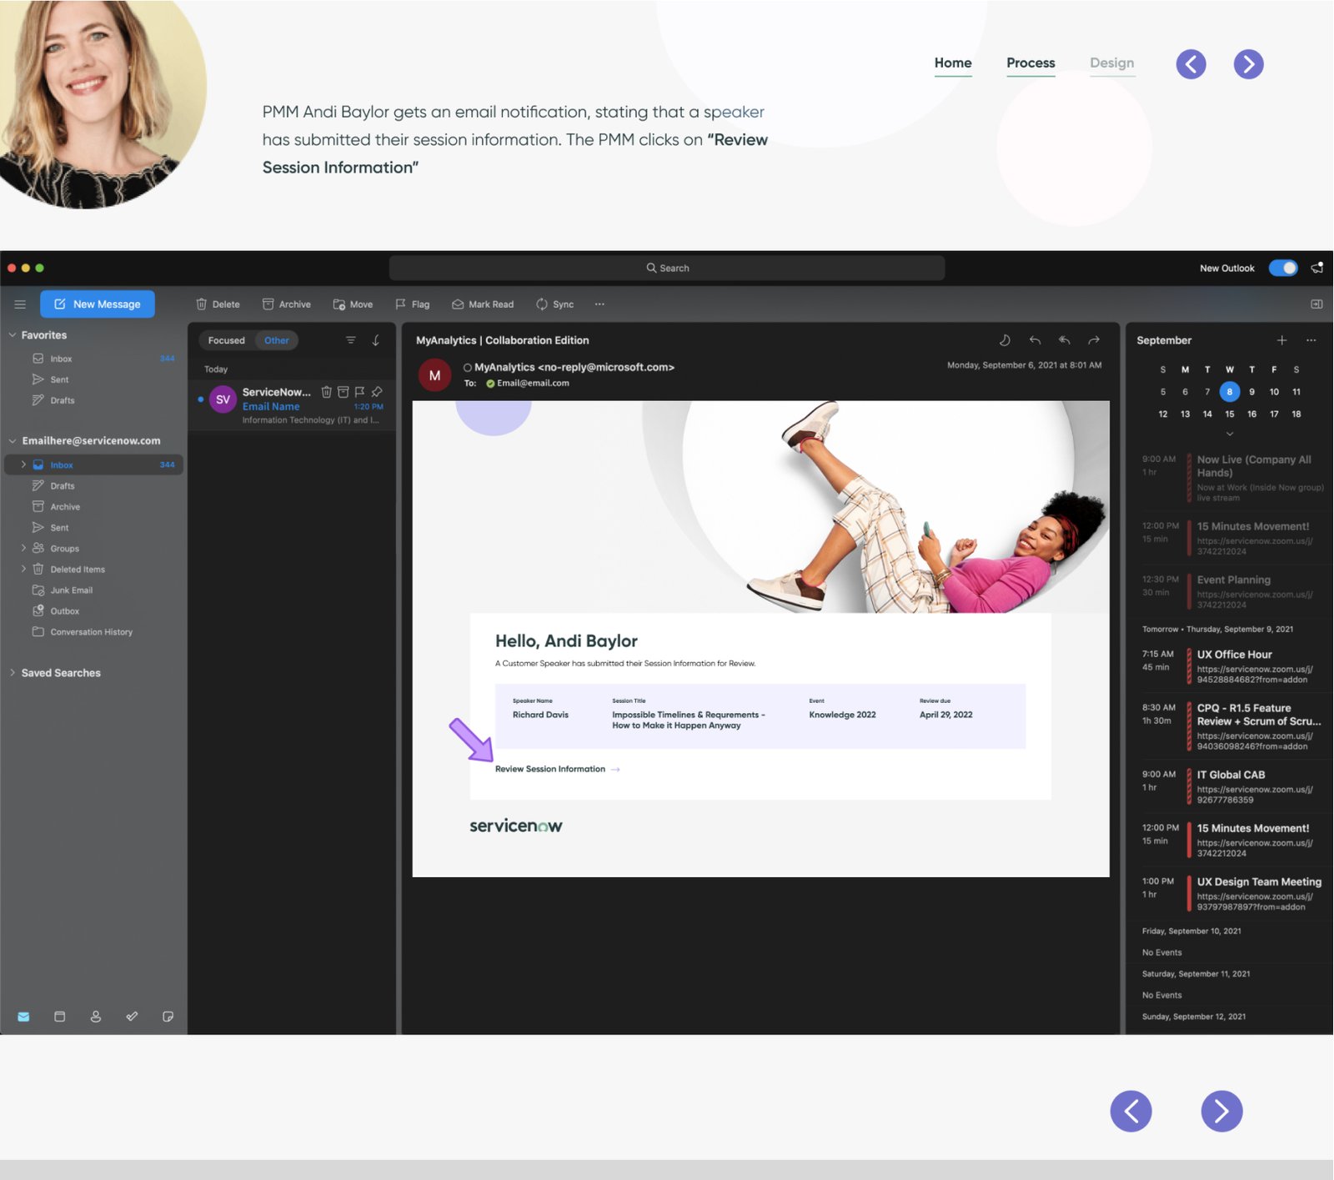Switch to Mail view bottom icon
Screen dimensions: 1334x1180
click(23, 1017)
